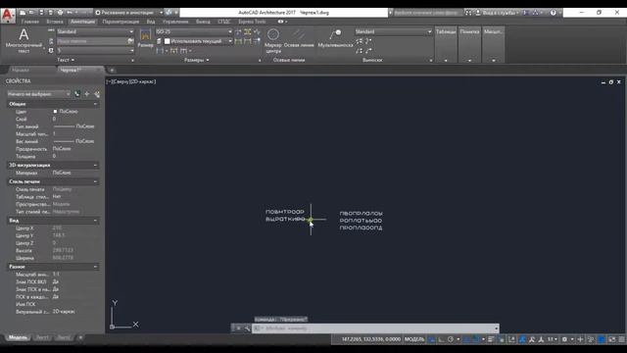
Task: Click the UCS icon in drawing corner
Action: click(x=124, y=315)
